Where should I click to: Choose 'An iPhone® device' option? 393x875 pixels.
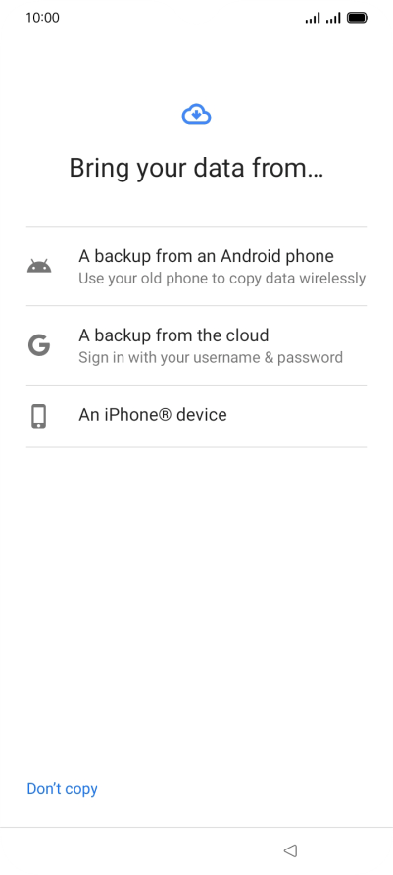[196, 416]
